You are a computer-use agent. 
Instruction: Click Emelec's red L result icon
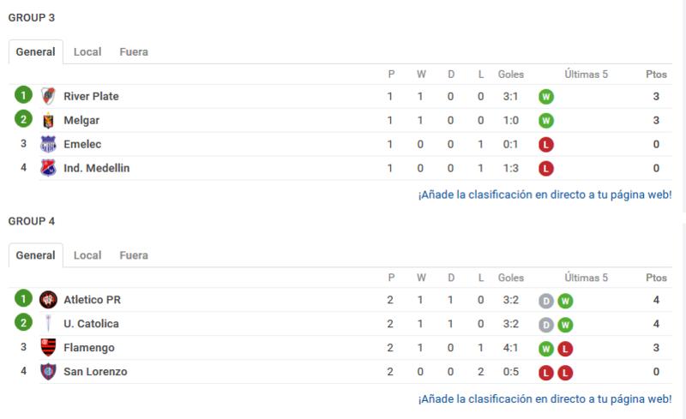click(546, 144)
